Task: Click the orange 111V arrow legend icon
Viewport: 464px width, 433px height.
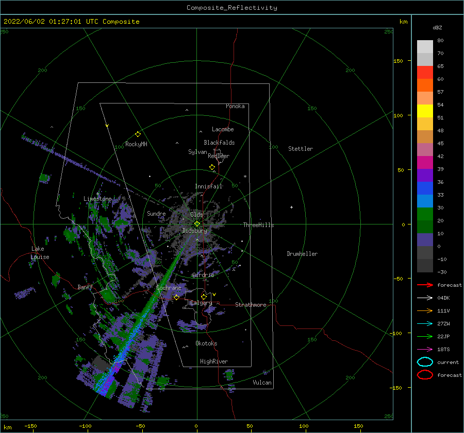Action: [425, 310]
